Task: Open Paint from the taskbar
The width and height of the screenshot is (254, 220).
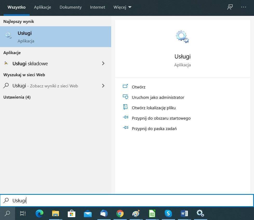Action: click(136, 213)
